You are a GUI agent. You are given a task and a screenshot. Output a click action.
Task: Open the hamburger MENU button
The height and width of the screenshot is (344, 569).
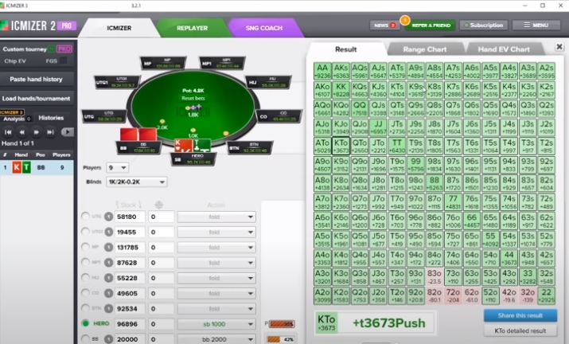(536, 25)
